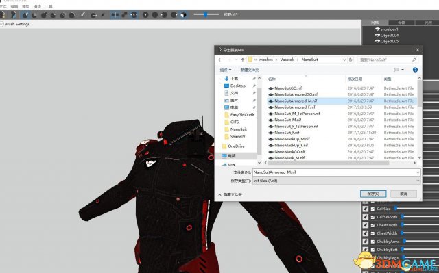The image size is (439, 273).
Task: Click the fourth round brush icon
Action: [x=174, y=15]
